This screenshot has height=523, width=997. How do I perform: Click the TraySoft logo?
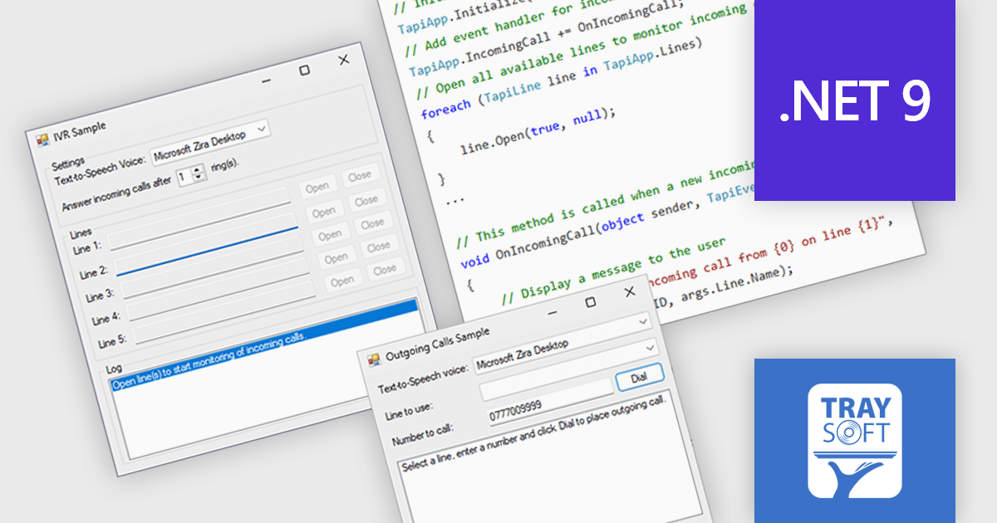click(x=854, y=441)
